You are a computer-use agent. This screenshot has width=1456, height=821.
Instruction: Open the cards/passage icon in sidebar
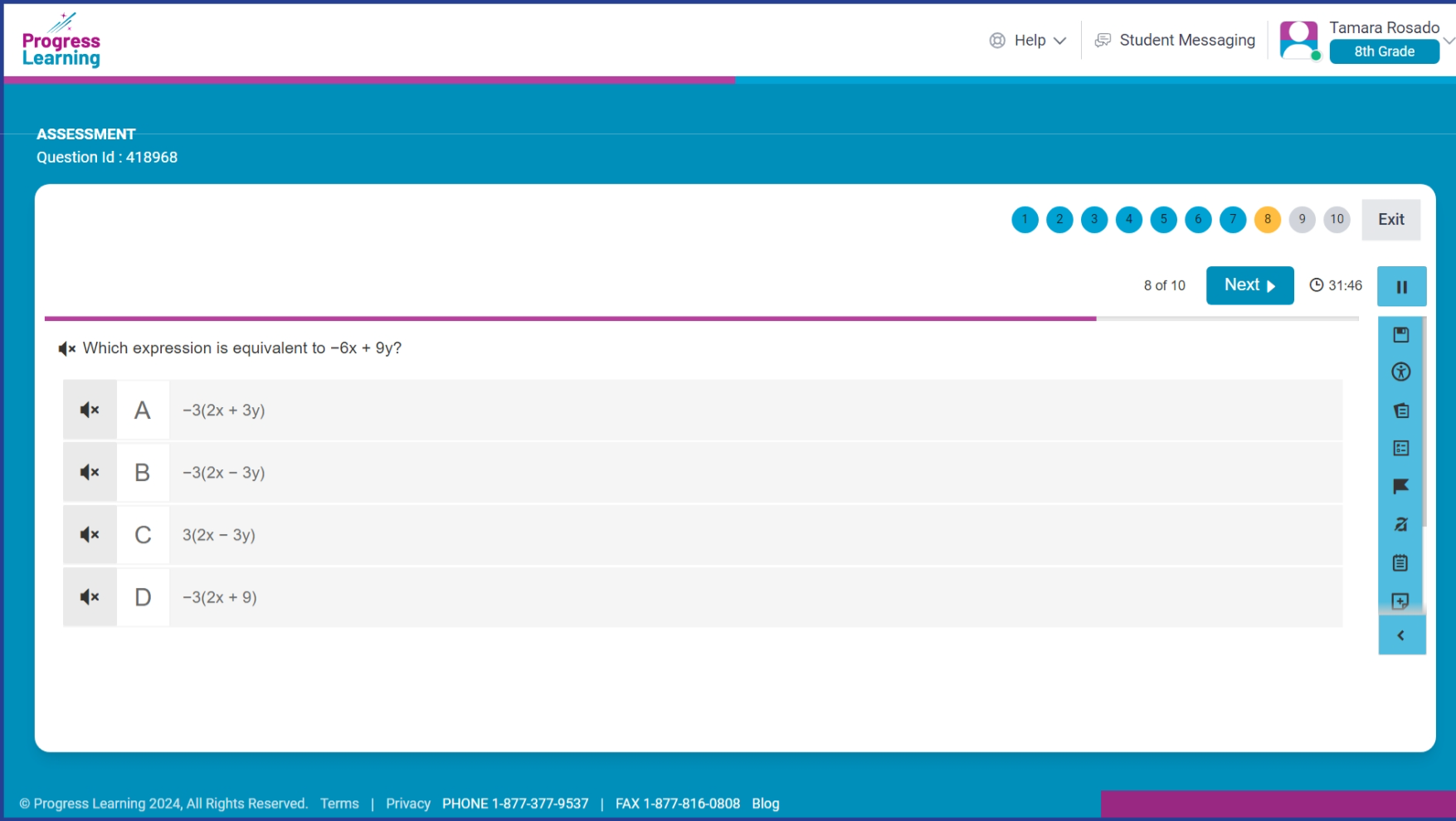[x=1400, y=410]
